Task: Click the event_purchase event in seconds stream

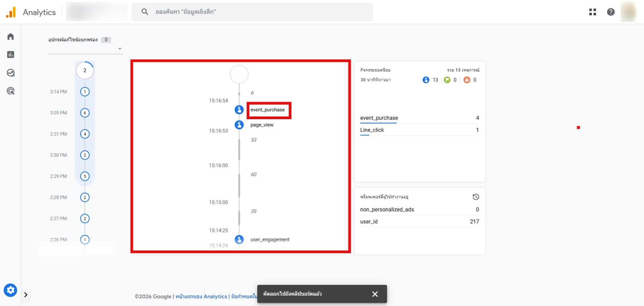Action: click(x=267, y=110)
